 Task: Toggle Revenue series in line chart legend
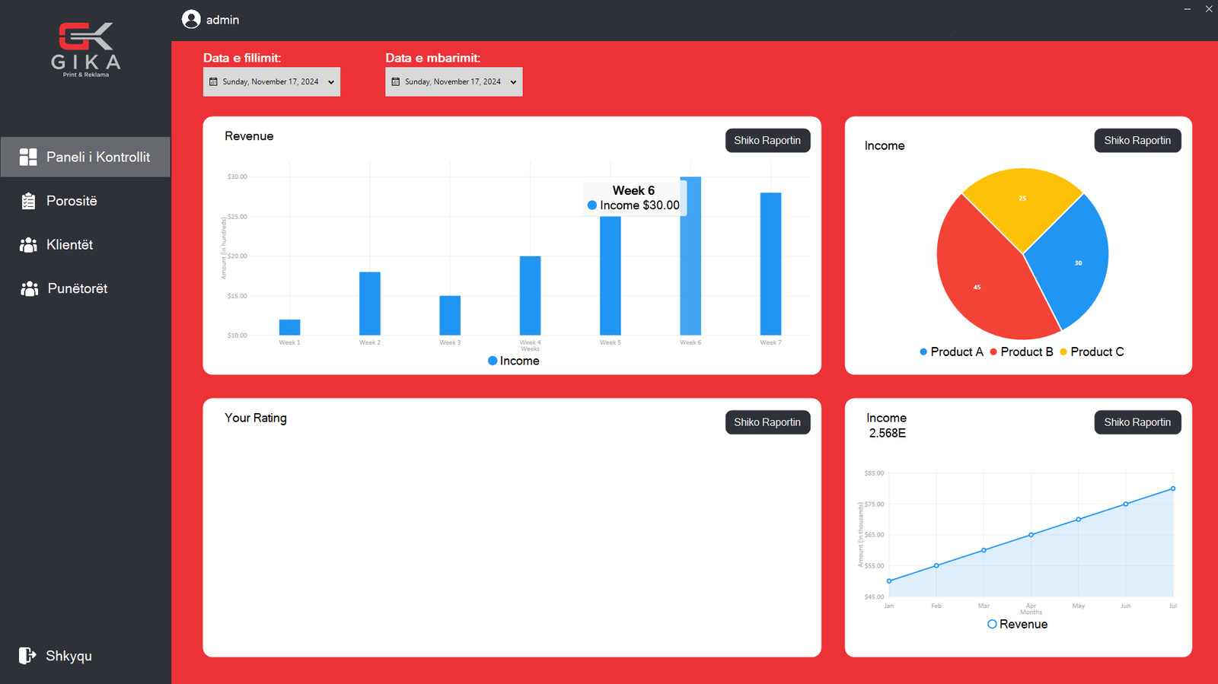(1017, 624)
